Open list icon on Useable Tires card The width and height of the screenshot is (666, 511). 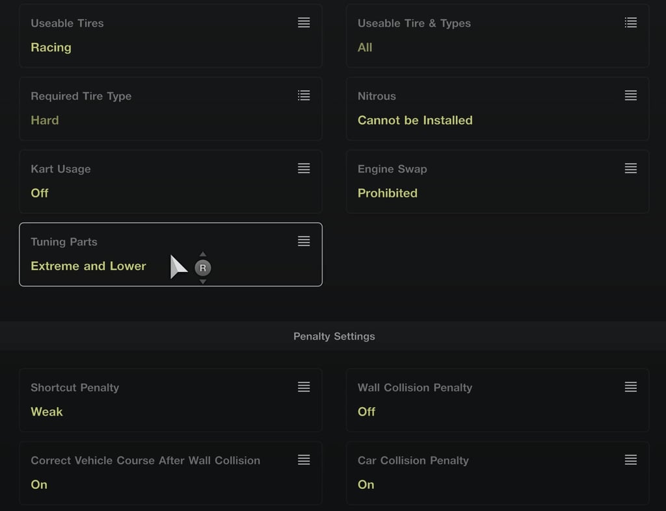[303, 23]
